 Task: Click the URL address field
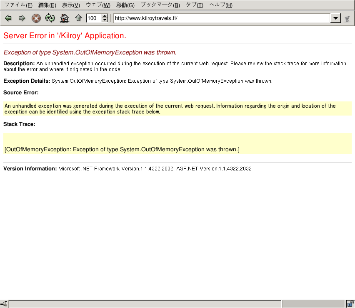pos(221,18)
